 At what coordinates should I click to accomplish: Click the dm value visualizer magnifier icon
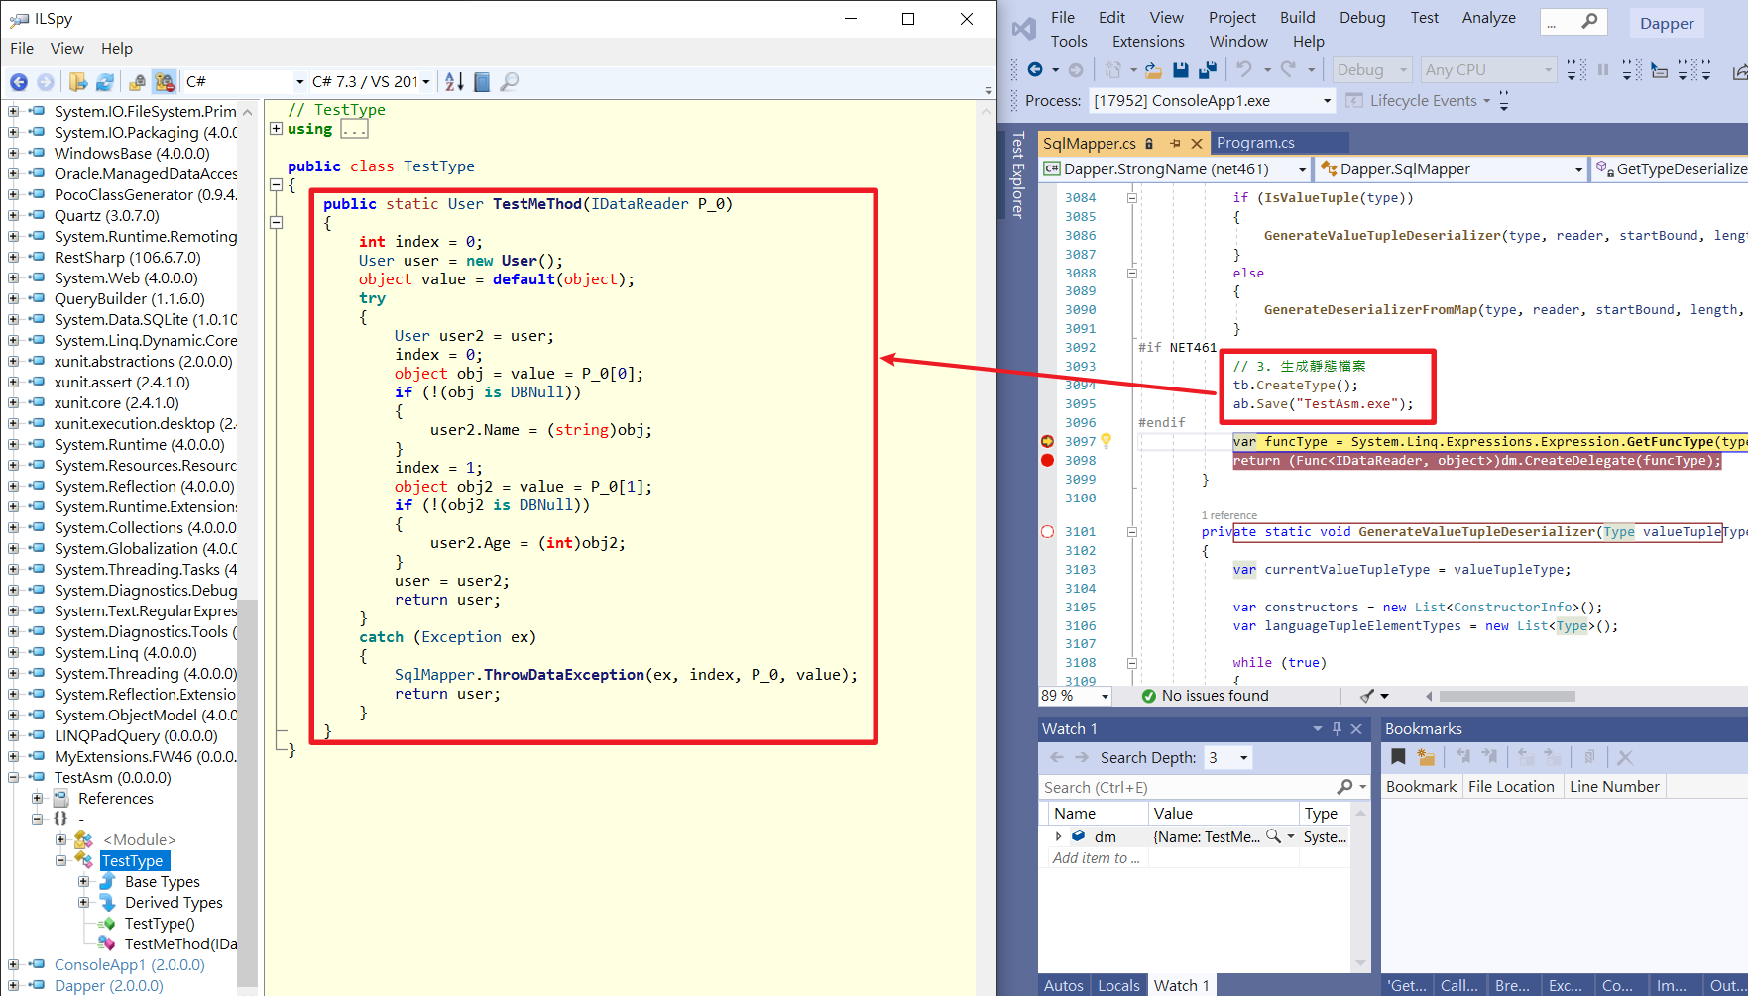1273,837
